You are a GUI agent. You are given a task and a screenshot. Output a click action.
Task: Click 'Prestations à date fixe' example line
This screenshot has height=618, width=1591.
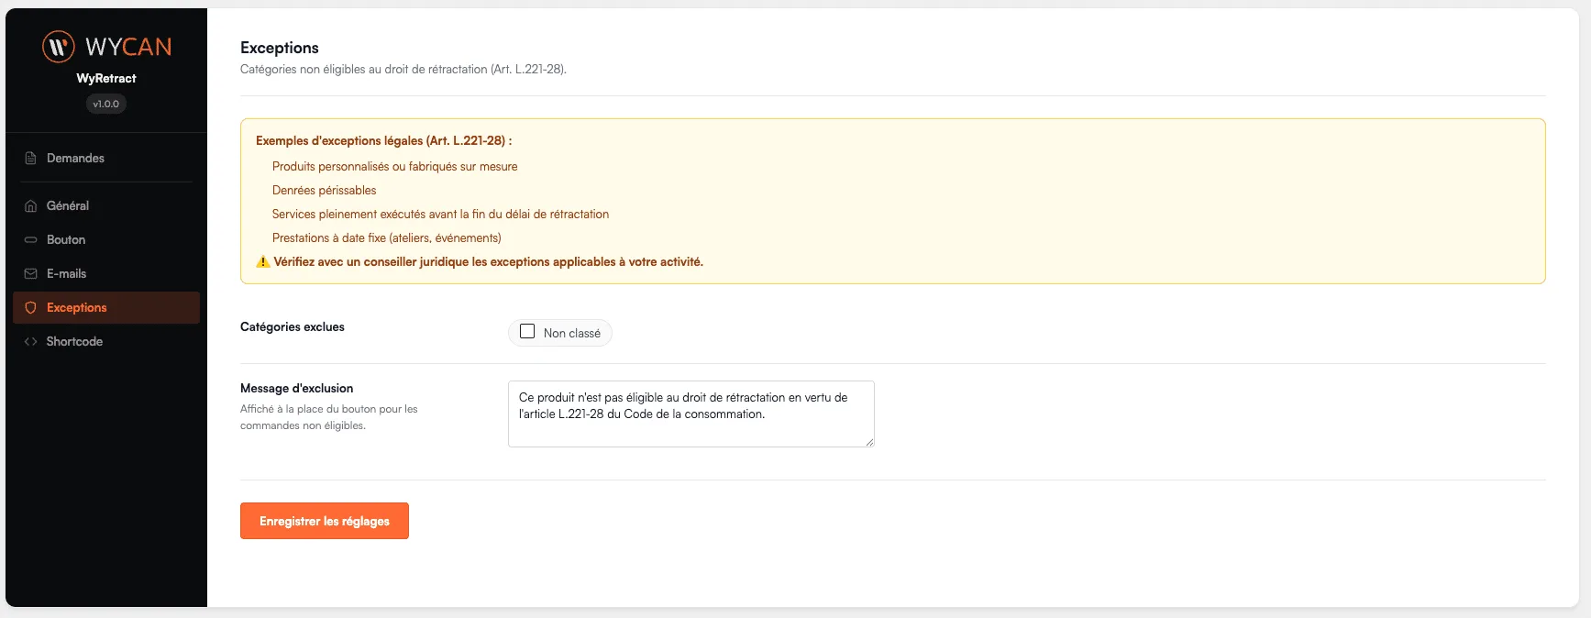[387, 237]
